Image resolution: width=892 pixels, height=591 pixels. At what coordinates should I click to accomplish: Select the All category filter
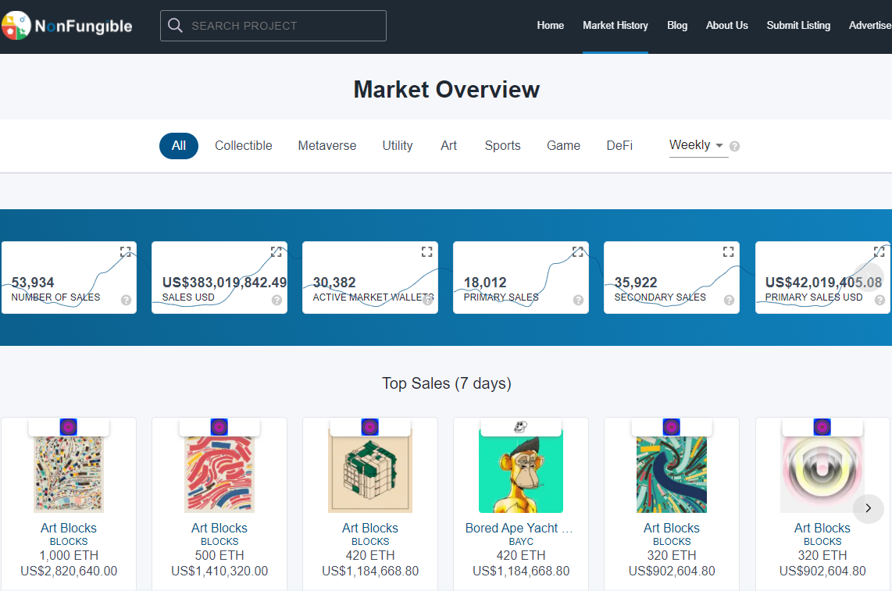click(179, 146)
